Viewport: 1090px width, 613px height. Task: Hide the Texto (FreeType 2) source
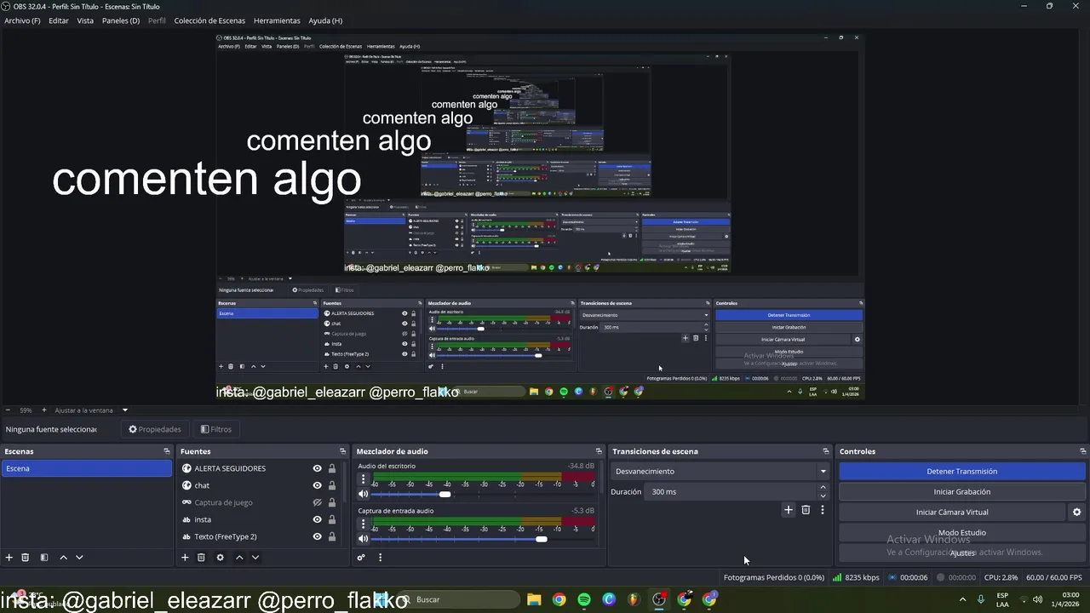point(318,536)
